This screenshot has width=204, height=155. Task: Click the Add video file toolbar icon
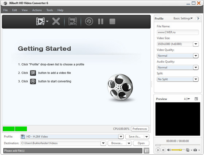click(40, 21)
